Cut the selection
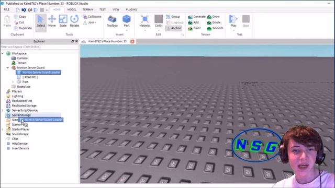This screenshot has height=188, width=335. click(19, 22)
